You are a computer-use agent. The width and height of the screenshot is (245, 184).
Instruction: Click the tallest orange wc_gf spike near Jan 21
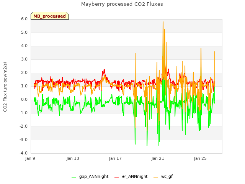click(x=163, y=22)
